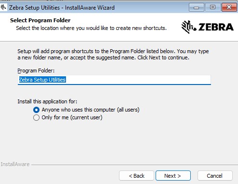Click the ZEBRA wordmark in the header
Screen dimensions: 238x184
tap(216, 27)
